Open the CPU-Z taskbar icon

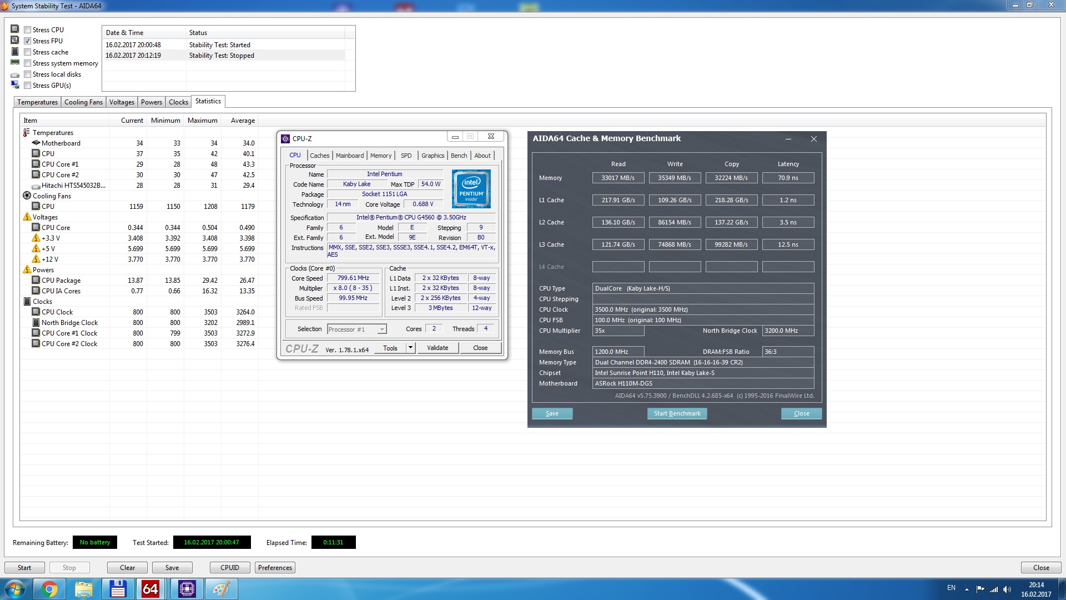pyautogui.click(x=187, y=589)
